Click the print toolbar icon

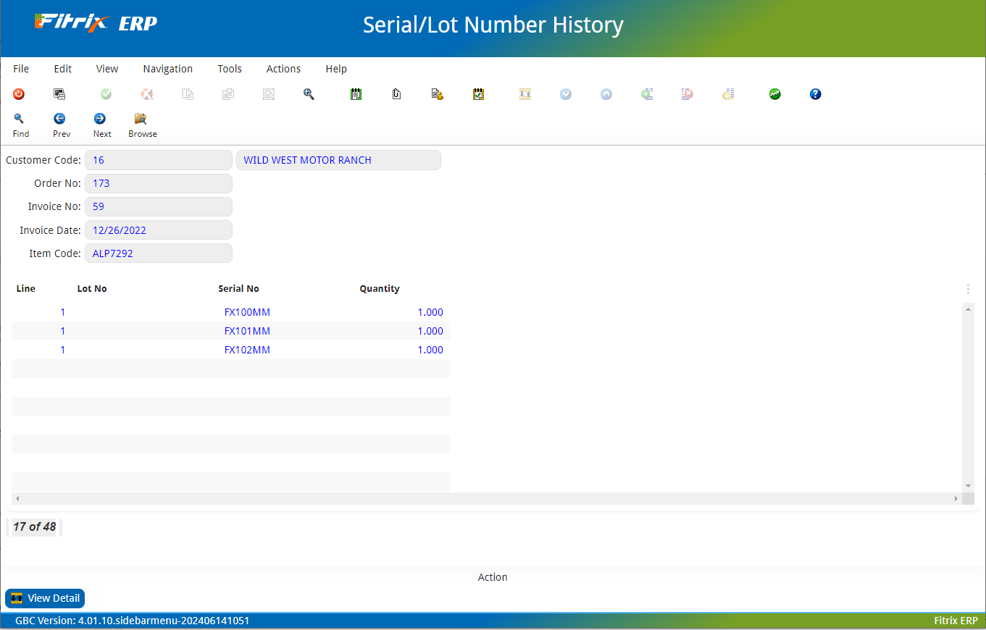(59, 94)
